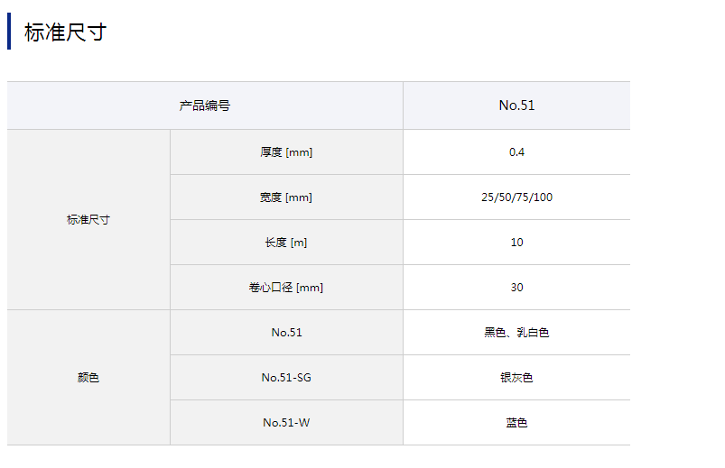Click the 蓝色 color value

(516, 423)
